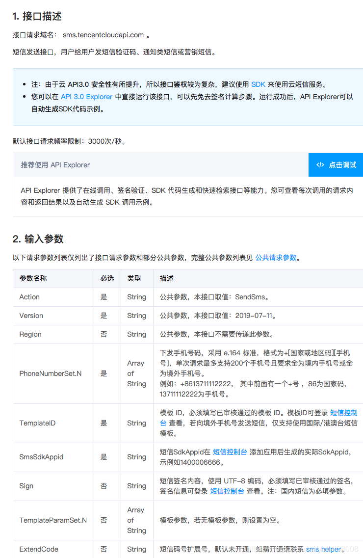
Task: Open 短信控制台 link in Sign row
Action: click(x=227, y=491)
